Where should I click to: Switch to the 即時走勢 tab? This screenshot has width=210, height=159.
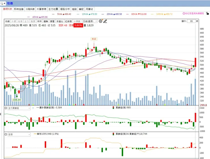point(19,9)
